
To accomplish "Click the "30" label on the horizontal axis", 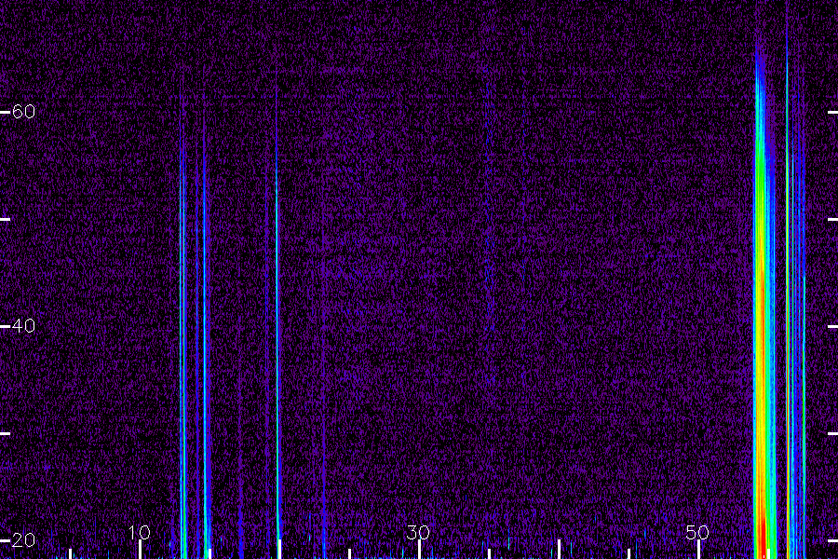I will pyautogui.click(x=418, y=532).
